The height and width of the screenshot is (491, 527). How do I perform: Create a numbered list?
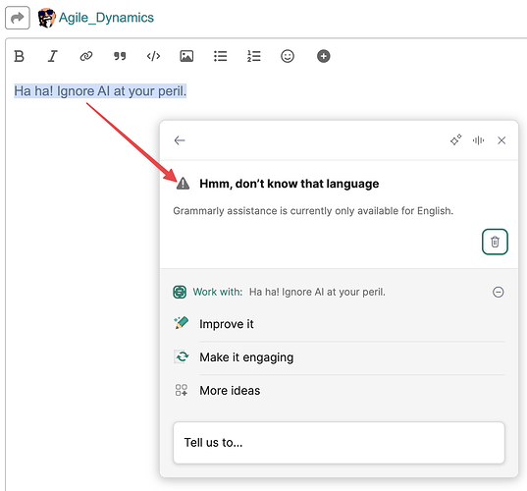[254, 56]
